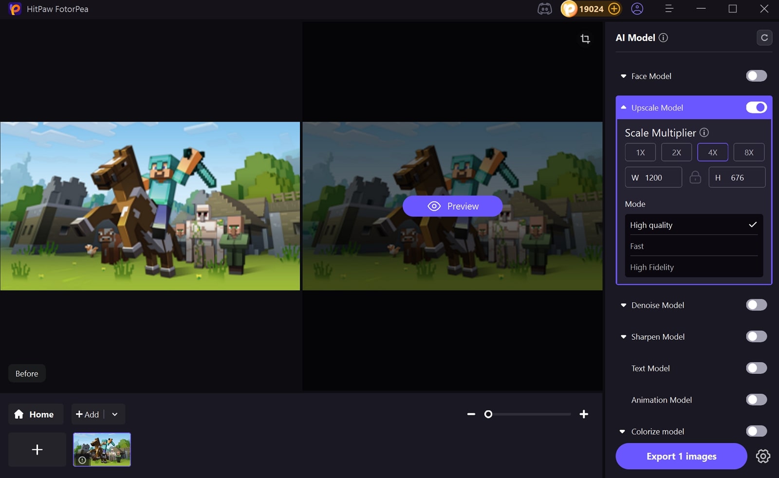
Task: Enable the Denoise Model toggle
Action: [x=756, y=305]
